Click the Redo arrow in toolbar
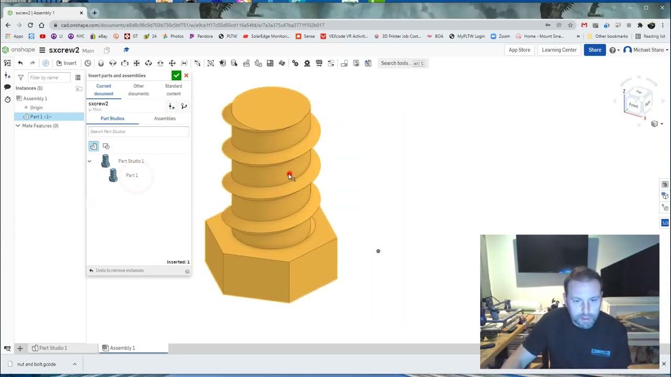Viewport: 671px width, 377px height. point(33,63)
